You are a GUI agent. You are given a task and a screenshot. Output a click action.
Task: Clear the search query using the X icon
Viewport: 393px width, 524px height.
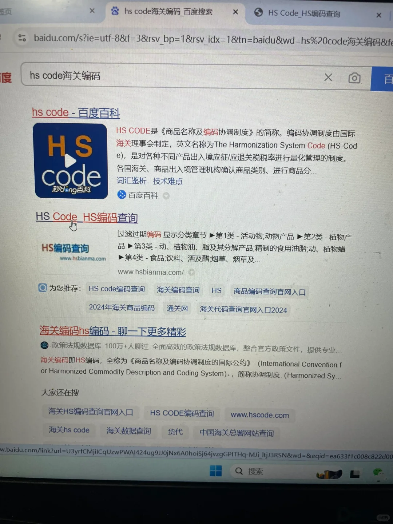(x=328, y=77)
